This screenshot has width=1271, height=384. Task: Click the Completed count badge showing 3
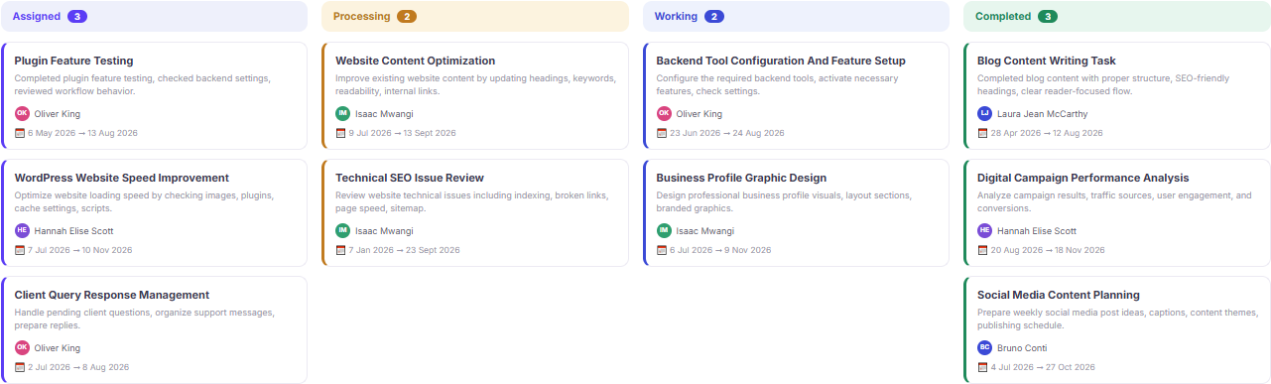pyautogui.click(x=1048, y=17)
